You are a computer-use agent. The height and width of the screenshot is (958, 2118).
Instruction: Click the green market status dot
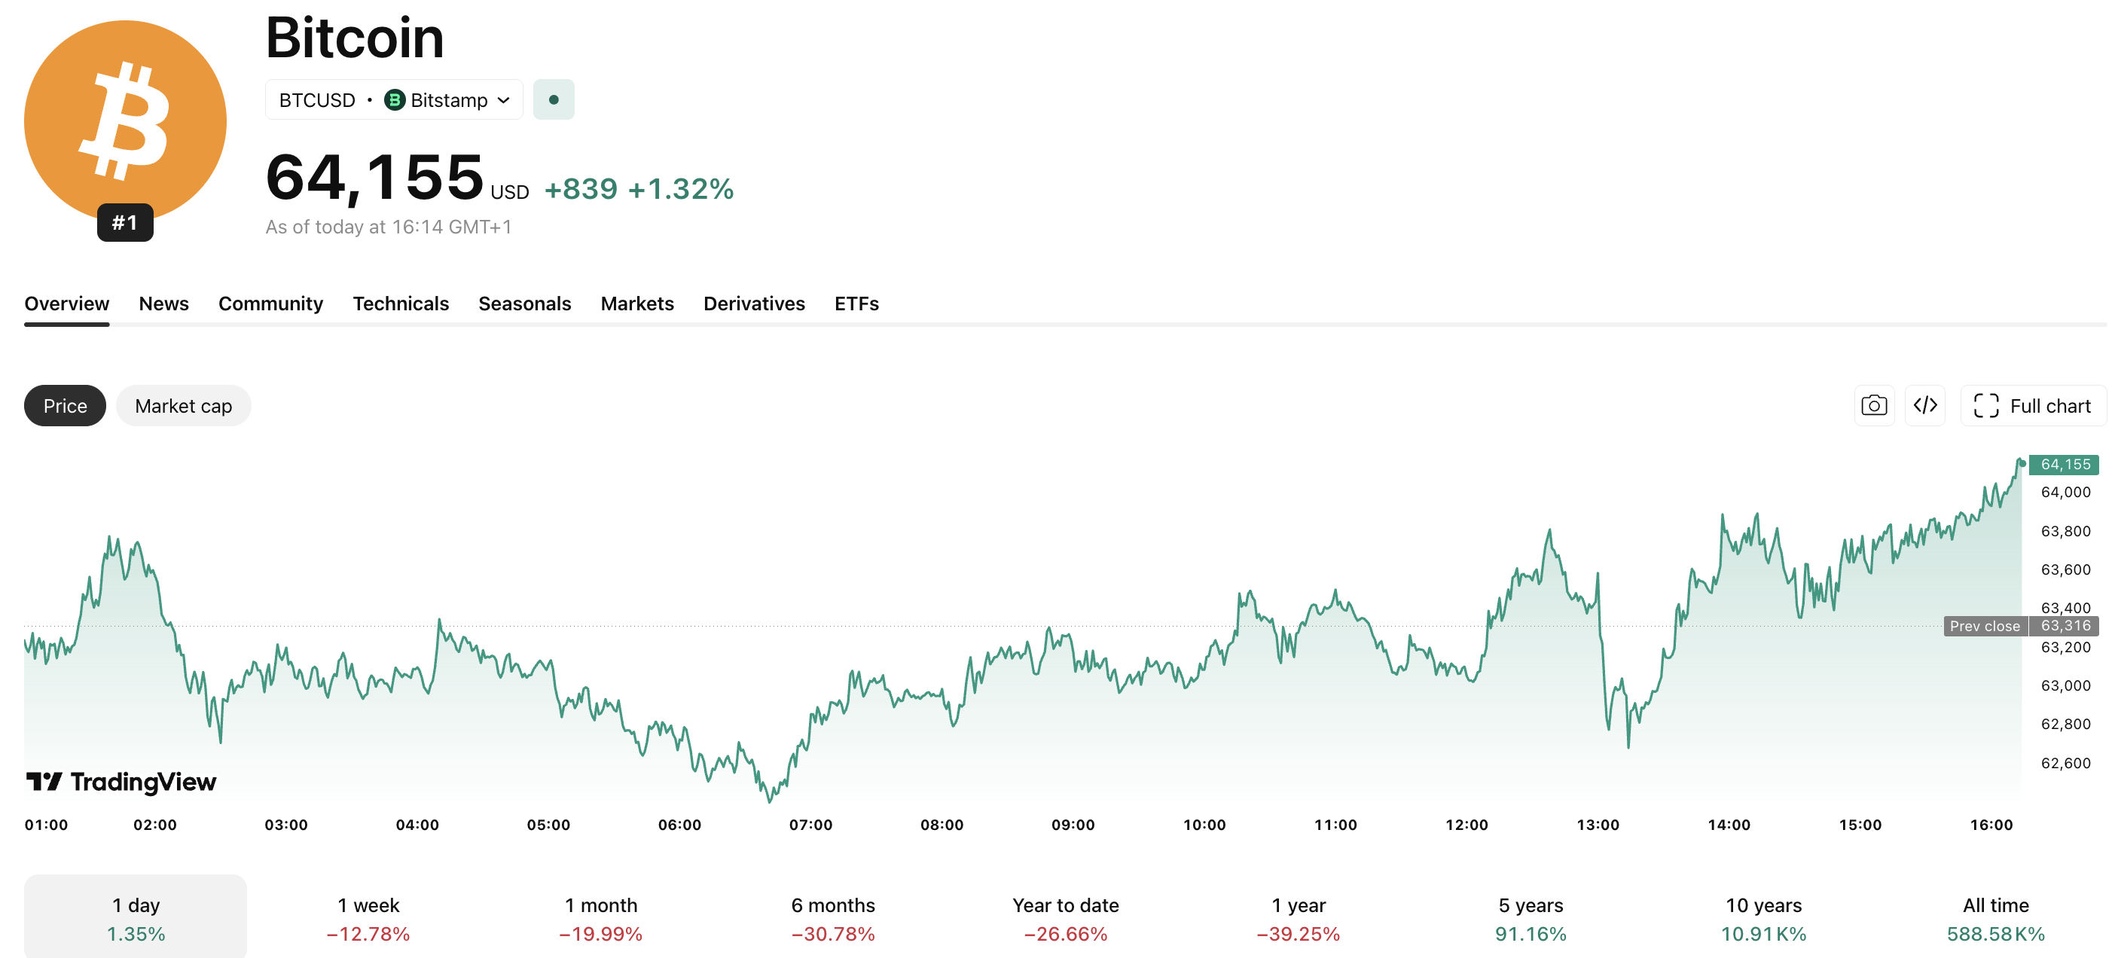coord(554,99)
